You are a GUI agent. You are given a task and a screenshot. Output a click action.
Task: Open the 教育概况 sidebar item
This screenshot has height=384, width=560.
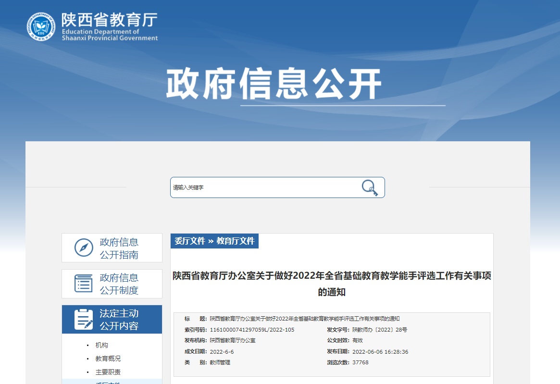pos(108,358)
